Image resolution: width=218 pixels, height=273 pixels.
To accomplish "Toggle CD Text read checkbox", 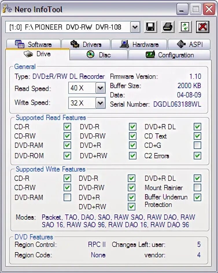I will click(197, 136).
